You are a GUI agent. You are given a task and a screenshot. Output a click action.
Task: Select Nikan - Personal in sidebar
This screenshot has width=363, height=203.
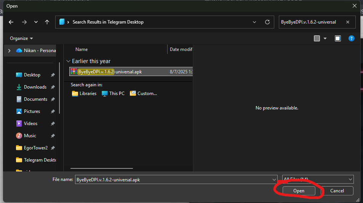pyautogui.click(x=36, y=51)
